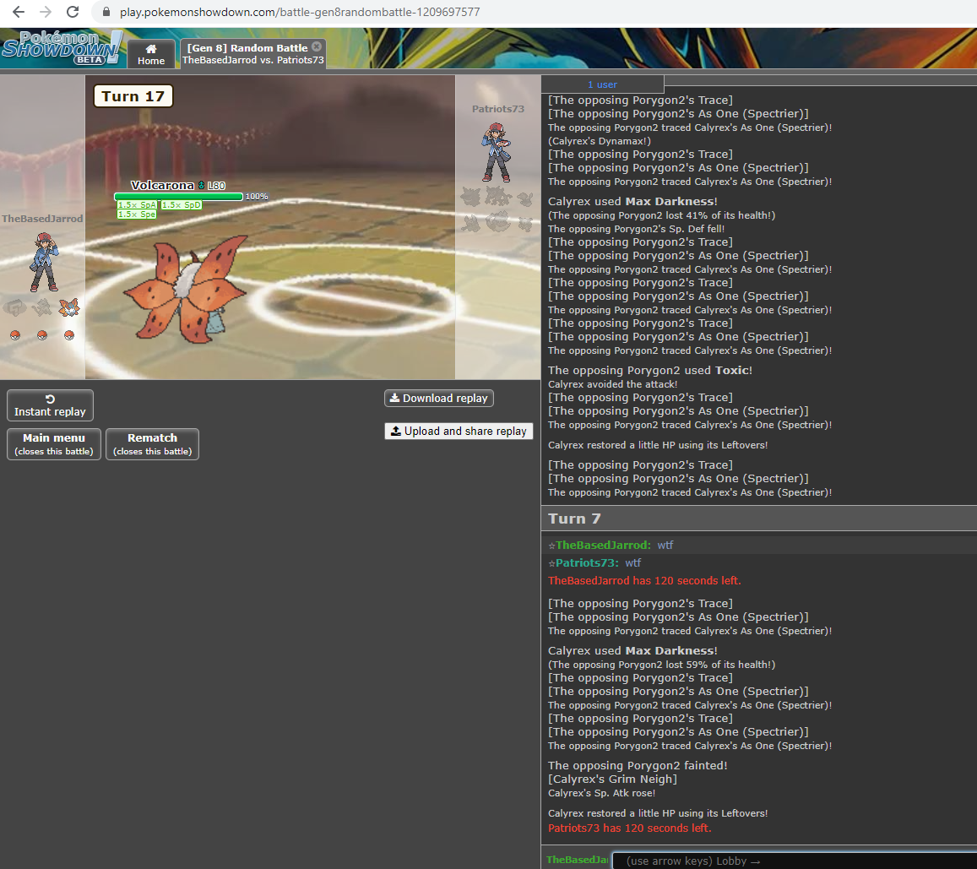
Task: Close the Random Battle tab with X
Action: (x=316, y=46)
